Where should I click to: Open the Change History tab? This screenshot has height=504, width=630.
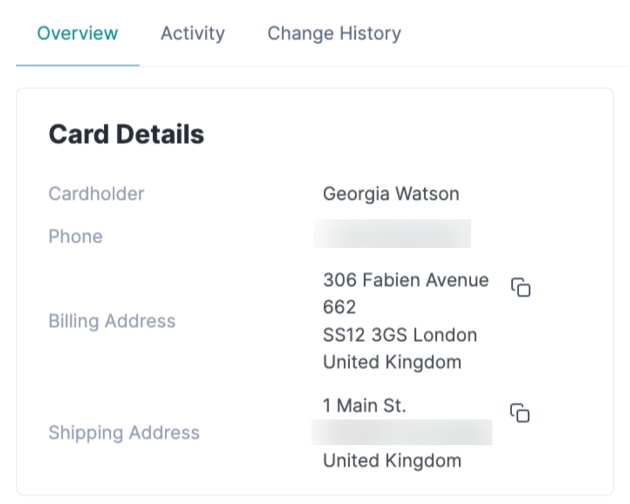click(335, 33)
